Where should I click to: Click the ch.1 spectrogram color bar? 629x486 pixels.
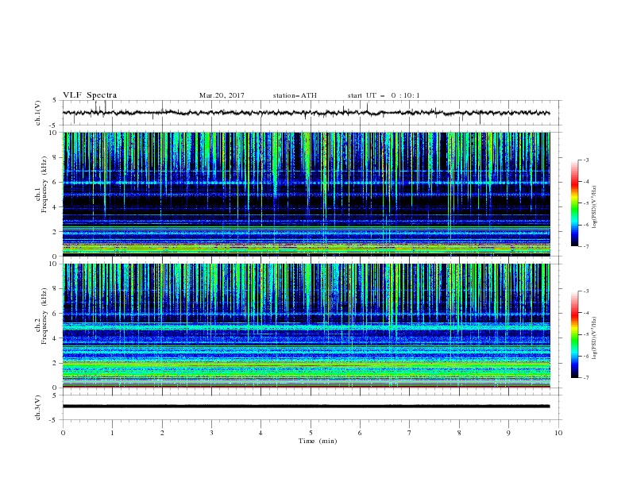575,203
